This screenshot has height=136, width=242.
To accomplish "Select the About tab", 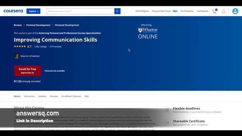I will pyautogui.click(x=17, y=96).
